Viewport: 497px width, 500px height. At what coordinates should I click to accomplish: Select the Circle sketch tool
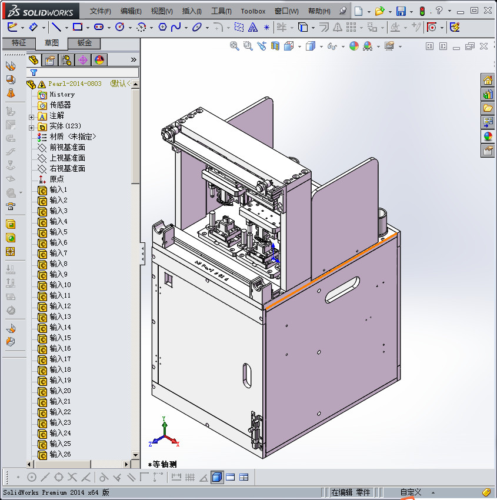point(120,27)
